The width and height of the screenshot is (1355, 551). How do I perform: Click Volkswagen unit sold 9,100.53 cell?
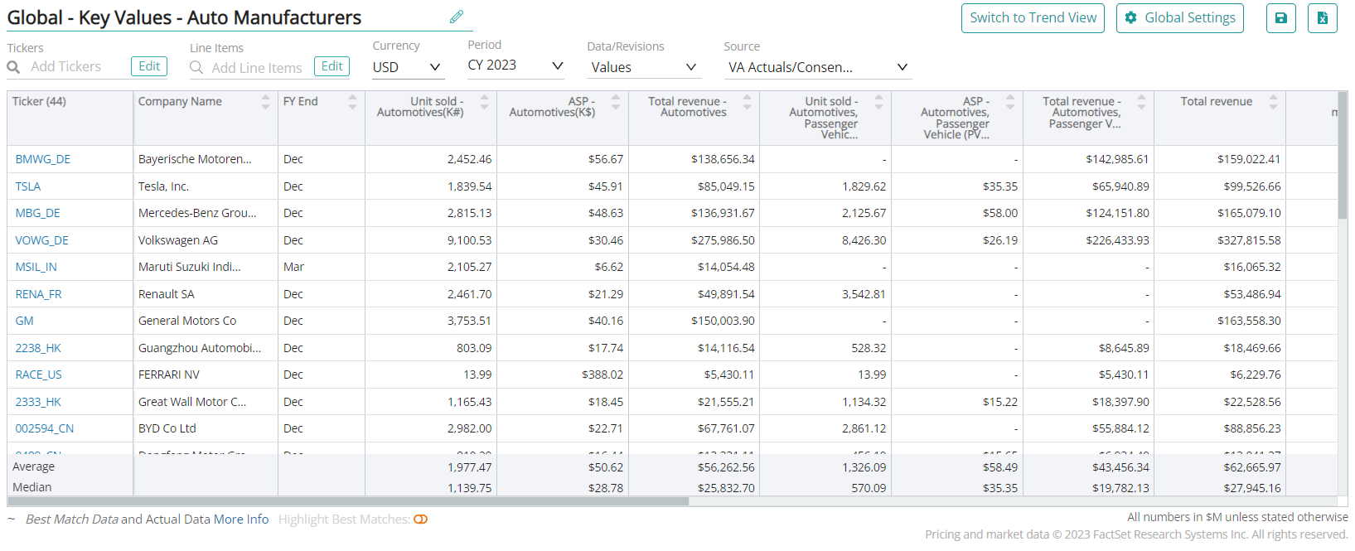coord(431,240)
